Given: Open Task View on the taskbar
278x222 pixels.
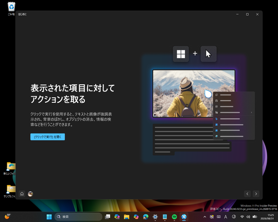Looking at the screenshot, I should point(108,217).
